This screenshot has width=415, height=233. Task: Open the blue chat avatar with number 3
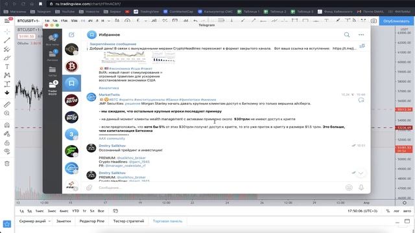coord(71,134)
